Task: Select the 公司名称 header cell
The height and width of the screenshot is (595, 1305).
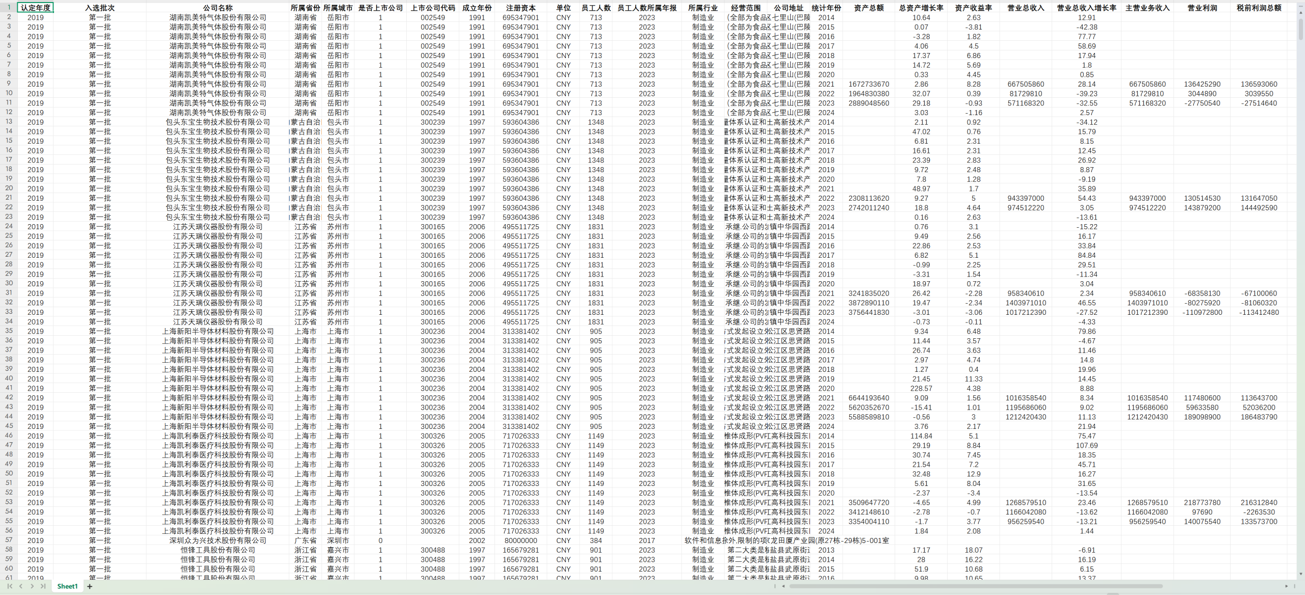Action: (x=218, y=8)
